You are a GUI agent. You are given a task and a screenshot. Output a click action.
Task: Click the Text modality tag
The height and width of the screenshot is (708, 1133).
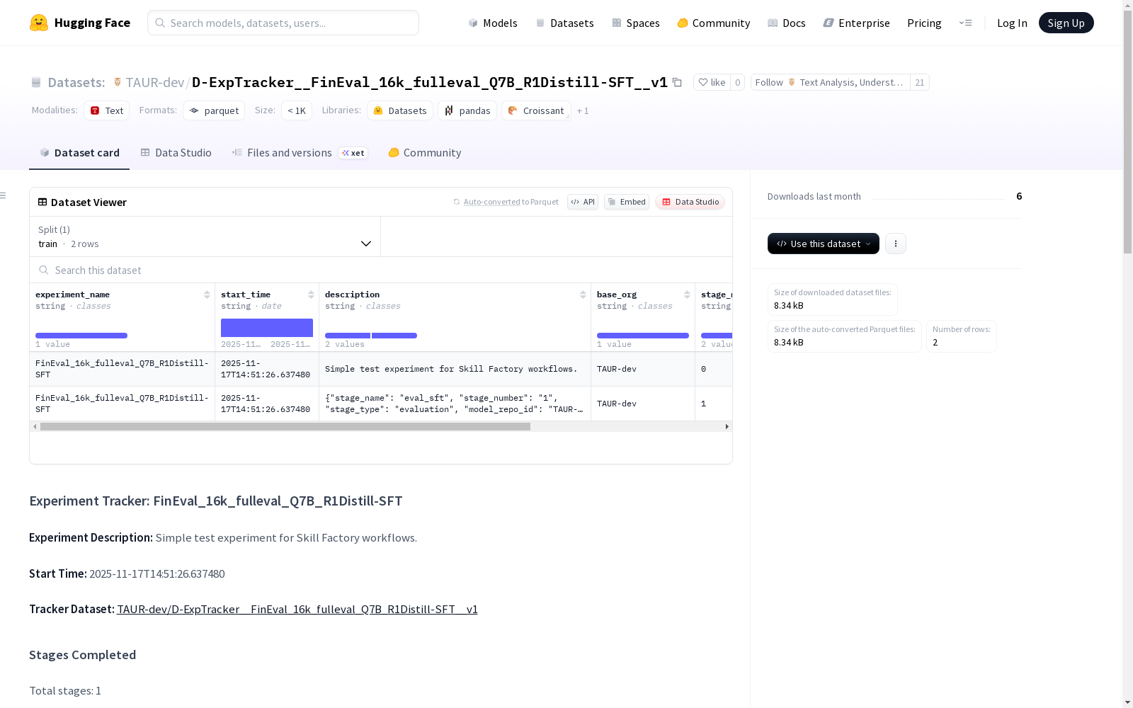point(107,110)
